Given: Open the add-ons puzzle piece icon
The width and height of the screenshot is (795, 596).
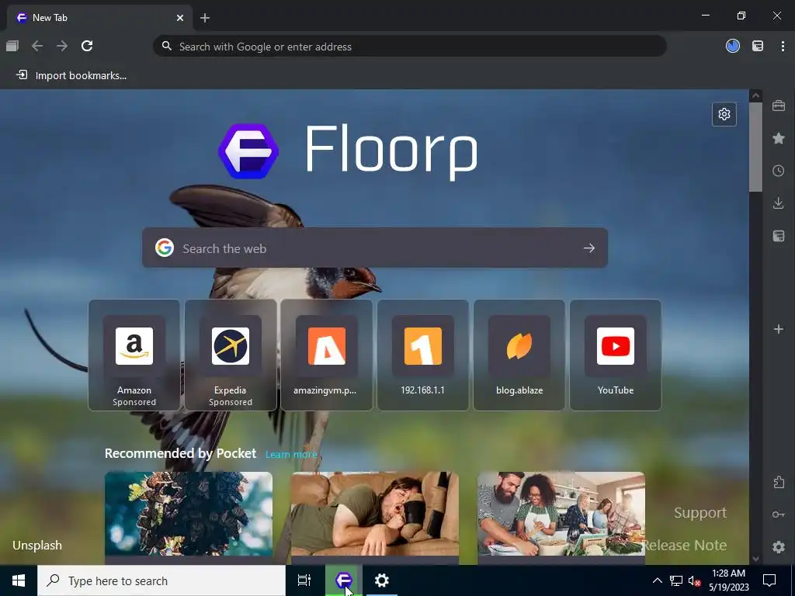Looking at the screenshot, I should 778,482.
